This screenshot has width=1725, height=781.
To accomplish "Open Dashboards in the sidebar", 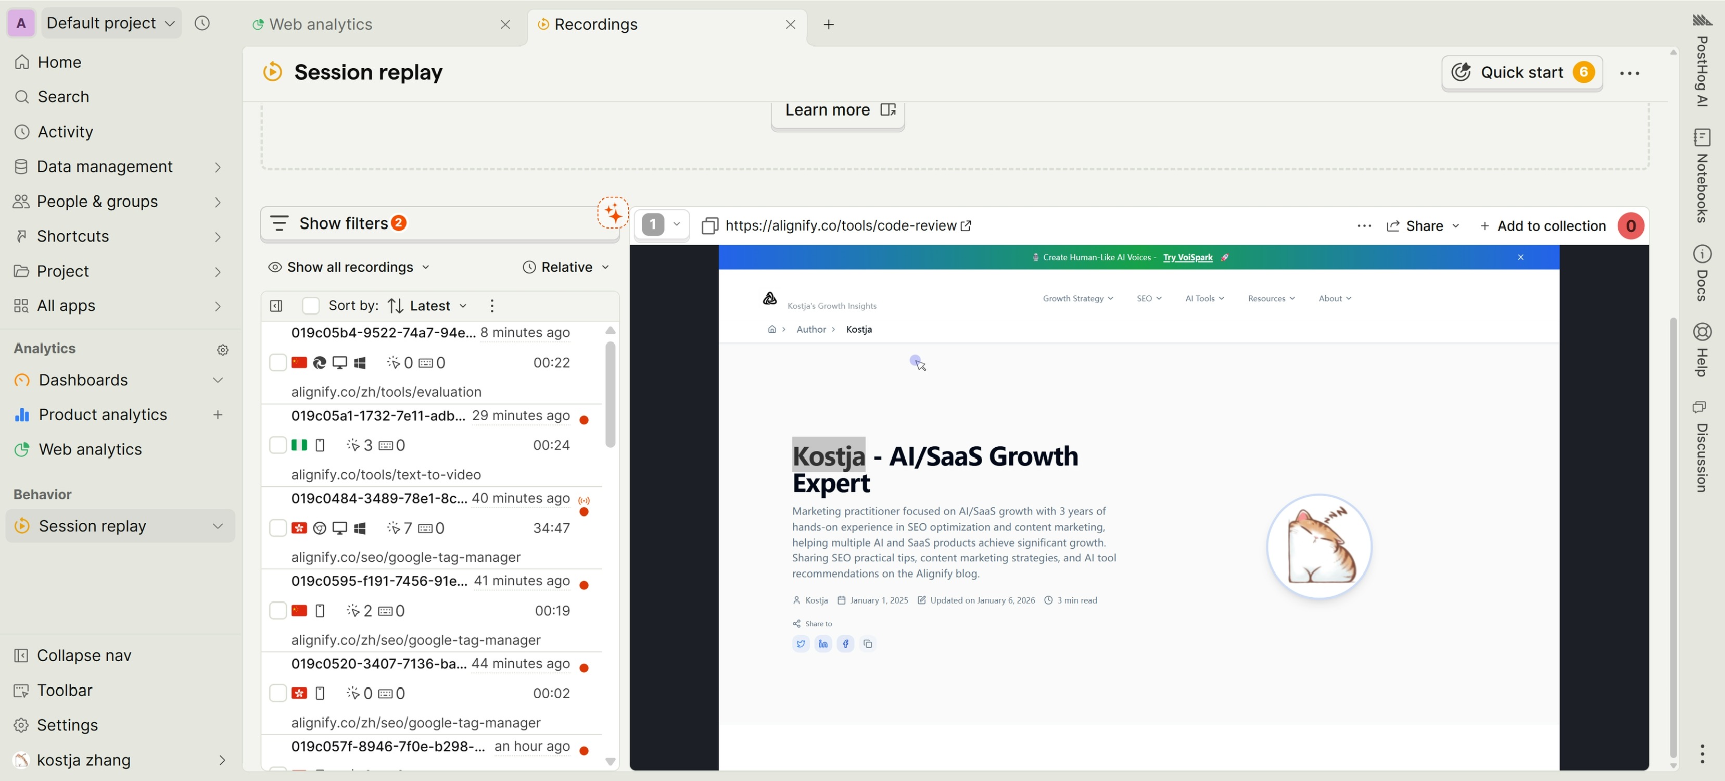I will 83,380.
